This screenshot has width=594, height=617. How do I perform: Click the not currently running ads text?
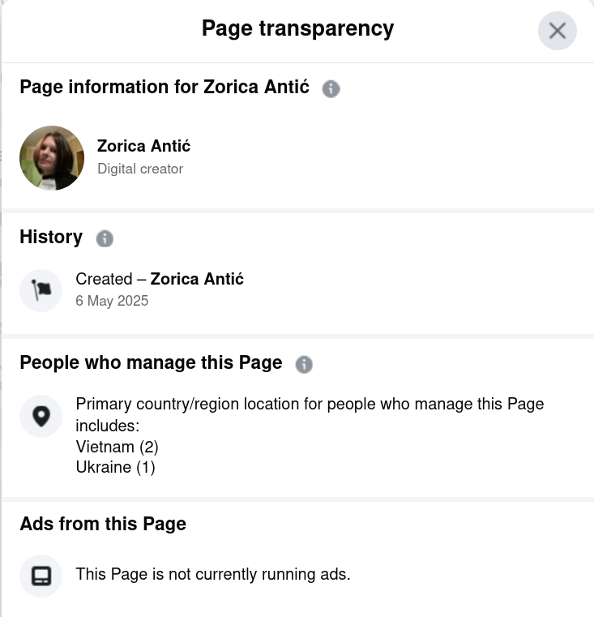(213, 575)
